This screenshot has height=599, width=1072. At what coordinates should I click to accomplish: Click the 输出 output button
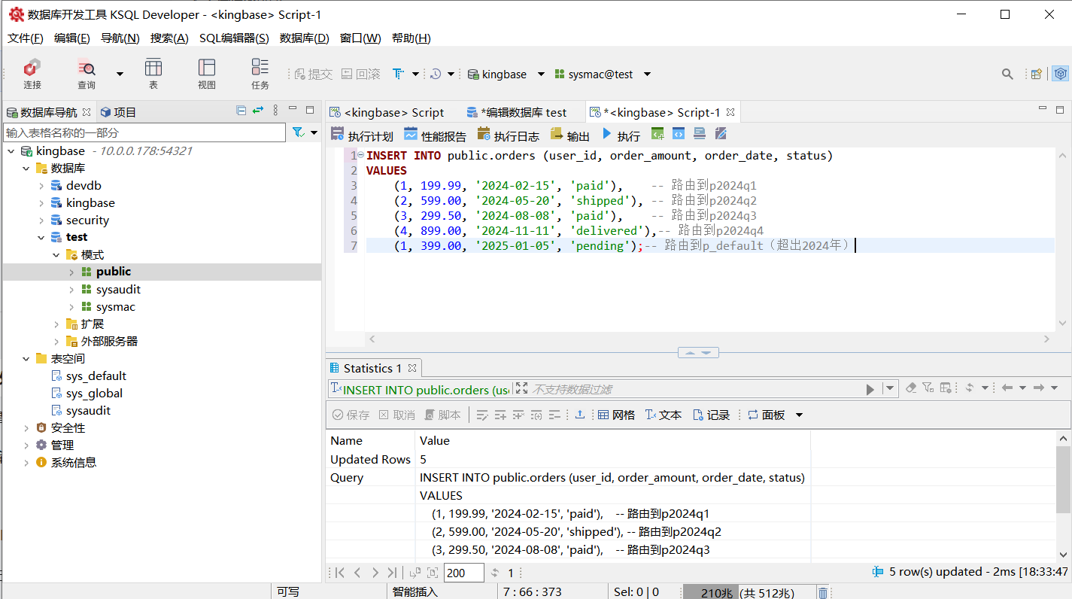pos(570,135)
